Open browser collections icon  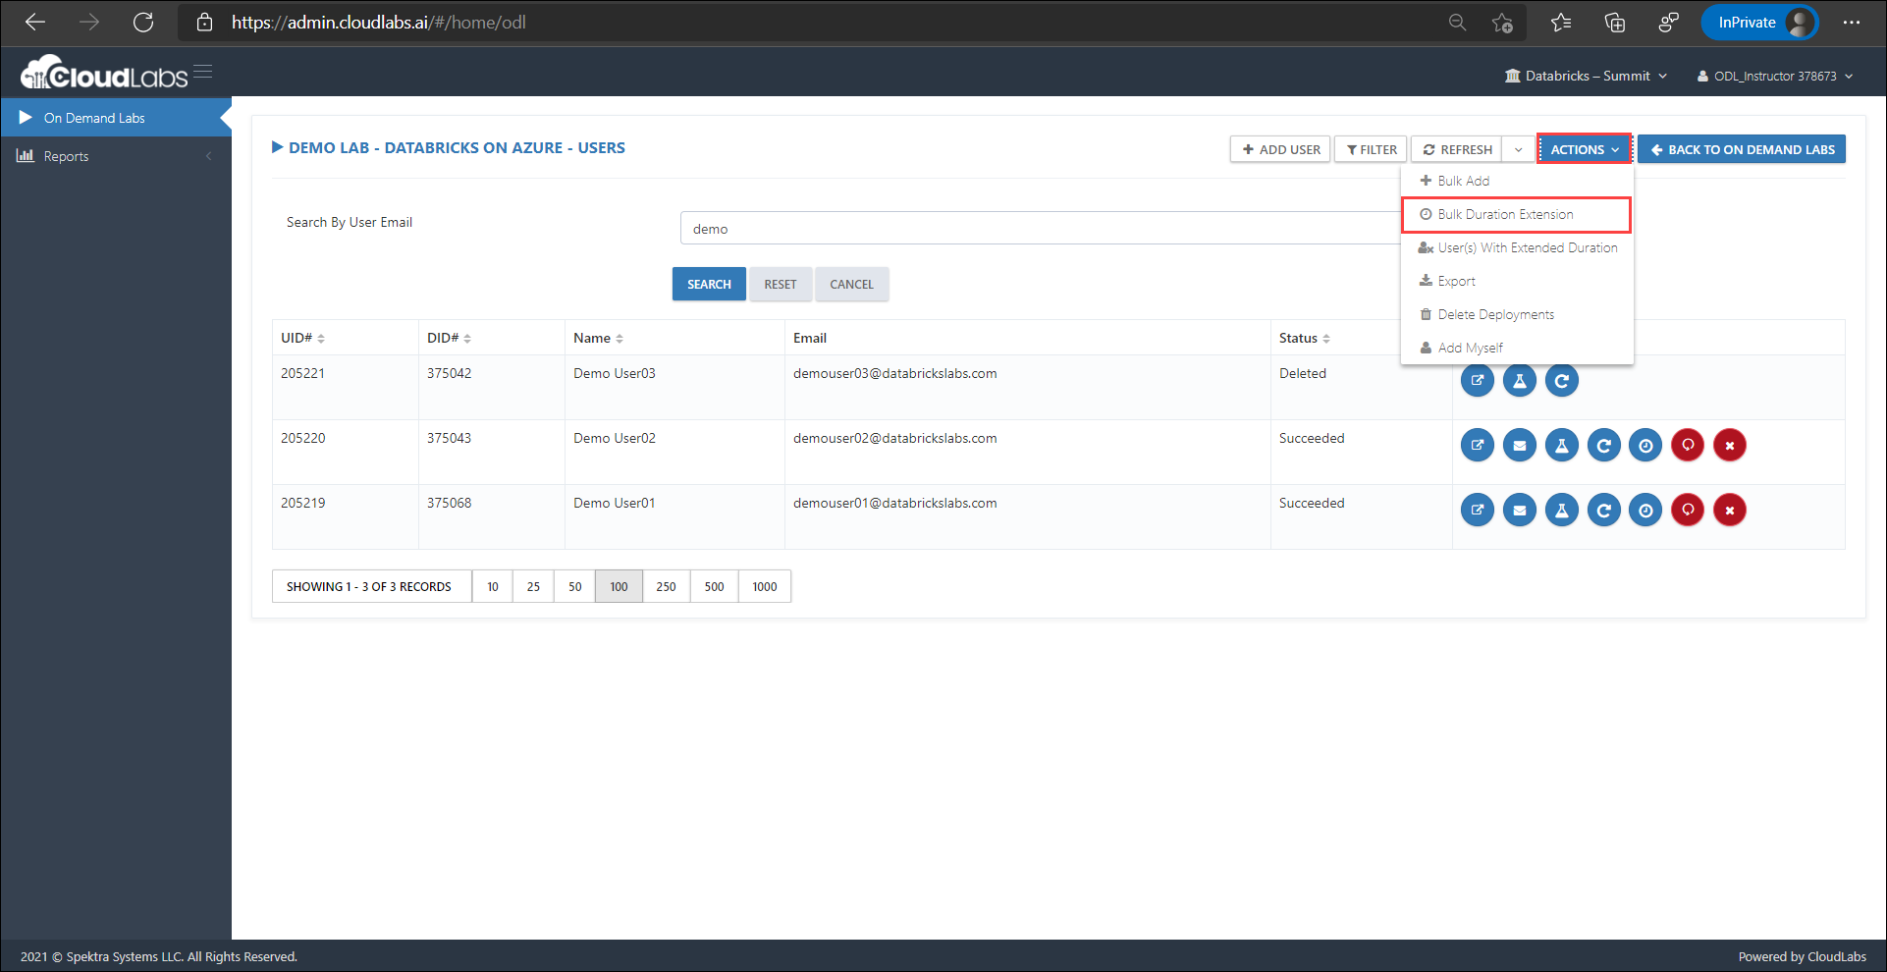pyautogui.click(x=1615, y=22)
